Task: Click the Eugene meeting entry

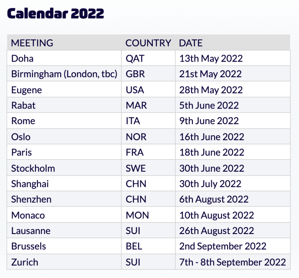Action: point(27,90)
